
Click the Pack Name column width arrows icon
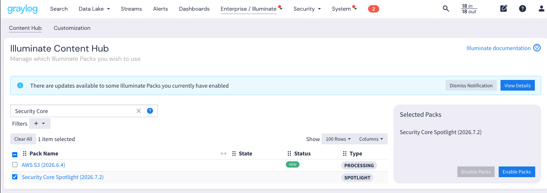tap(223, 154)
